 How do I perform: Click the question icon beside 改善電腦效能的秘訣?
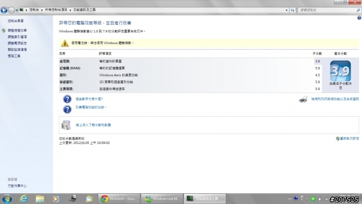(x=67, y=109)
